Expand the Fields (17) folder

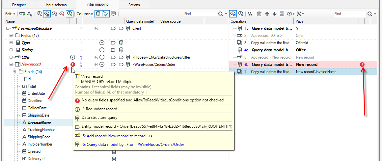[11, 36]
